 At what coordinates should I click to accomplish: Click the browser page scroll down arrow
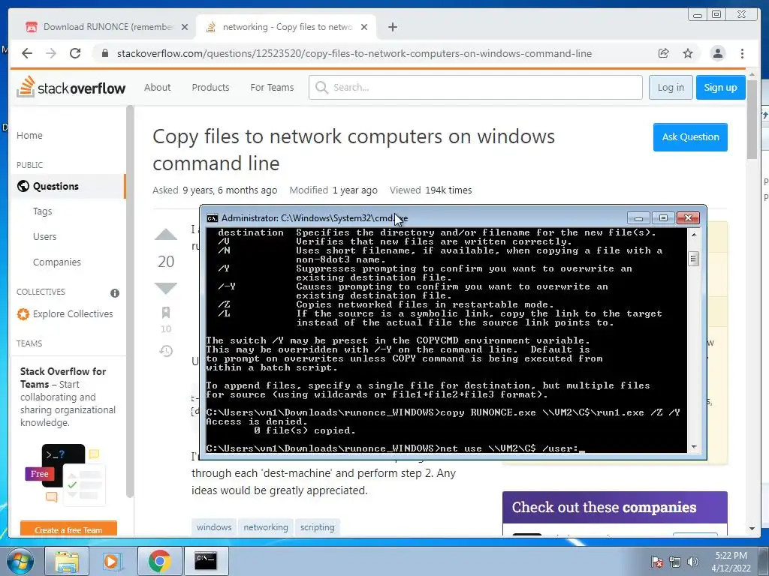point(752,529)
